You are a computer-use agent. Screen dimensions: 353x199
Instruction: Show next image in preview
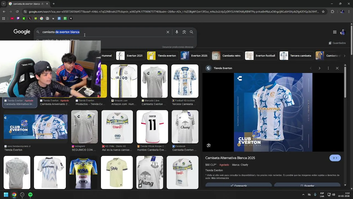click(x=319, y=68)
